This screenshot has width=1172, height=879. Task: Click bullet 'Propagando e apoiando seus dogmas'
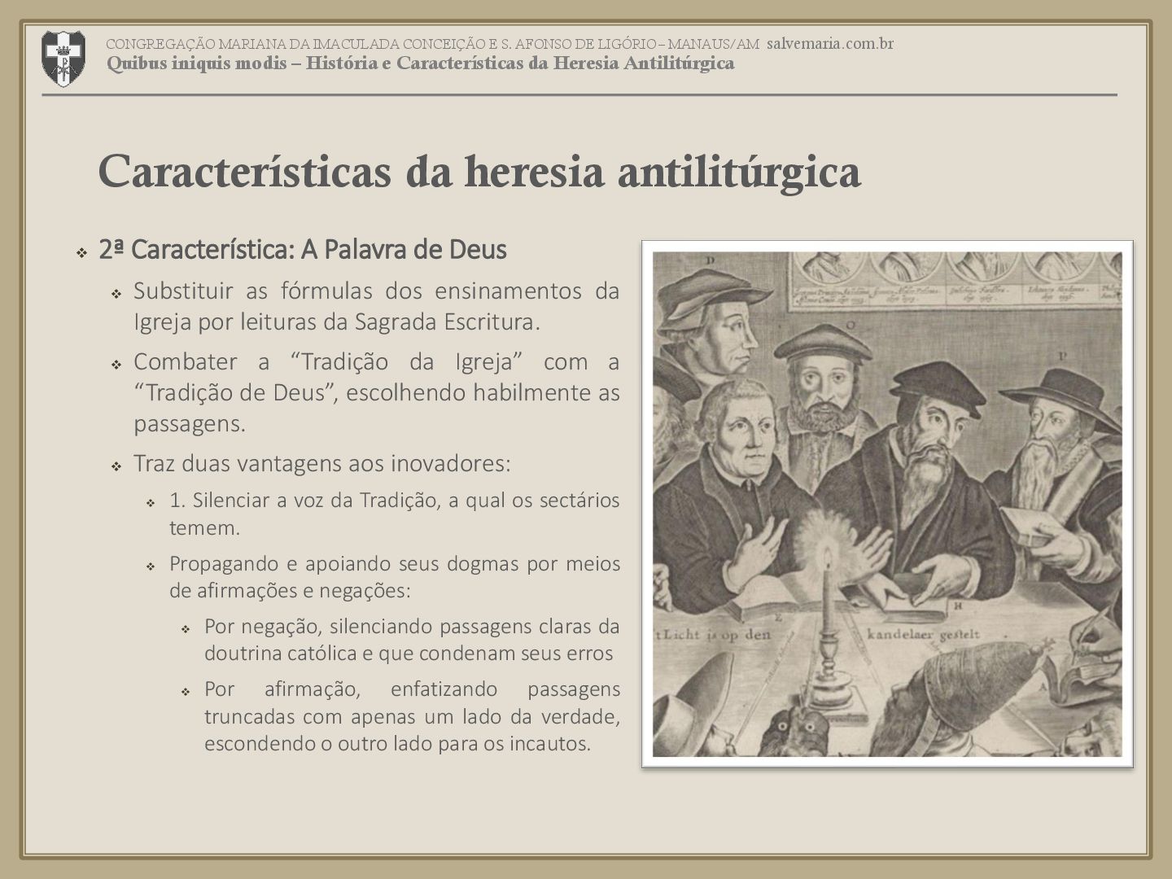pyautogui.click(x=394, y=577)
